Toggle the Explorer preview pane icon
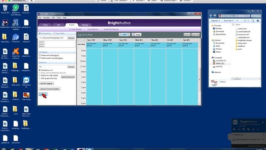 tap(253, 20)
